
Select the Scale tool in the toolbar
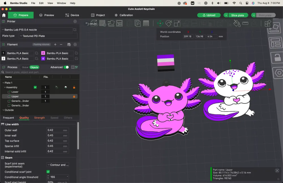click(x=177, y=24)
